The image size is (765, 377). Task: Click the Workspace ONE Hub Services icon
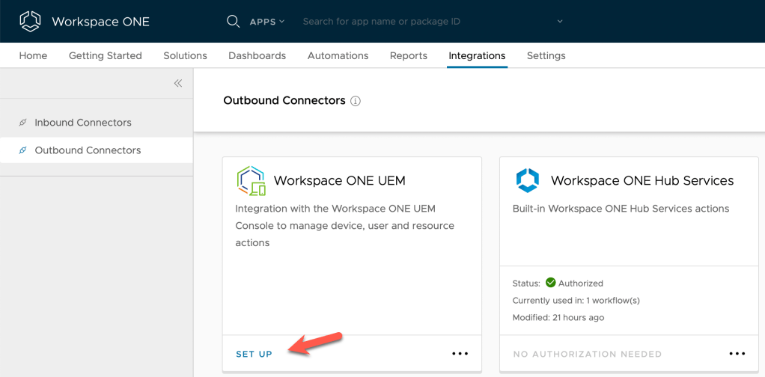[x=528, y=180]
